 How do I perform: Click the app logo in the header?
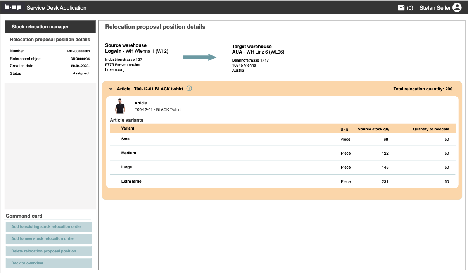pos(13,7)
